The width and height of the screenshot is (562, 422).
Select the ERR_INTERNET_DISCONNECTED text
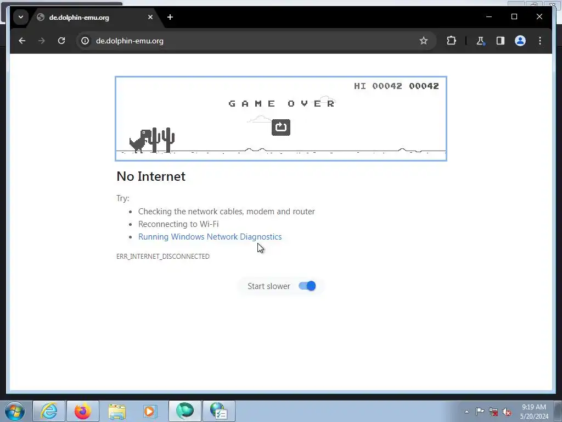click(x=163, y=257)
